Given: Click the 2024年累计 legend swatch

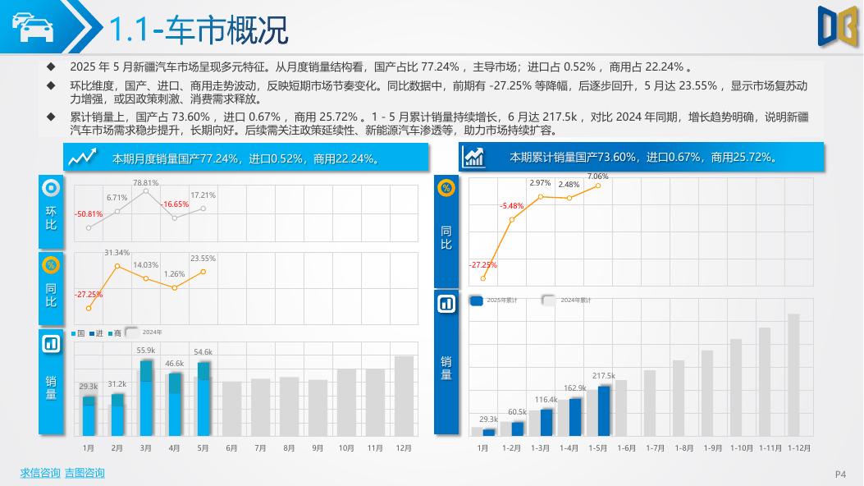Looking at the screenshot, I should point(549,300).
